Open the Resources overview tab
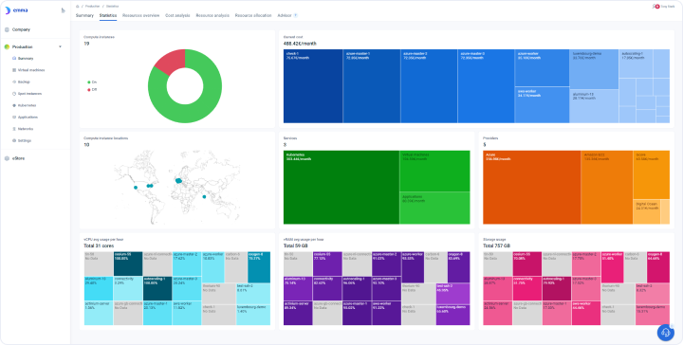683x345 pixels. [140, 15]
